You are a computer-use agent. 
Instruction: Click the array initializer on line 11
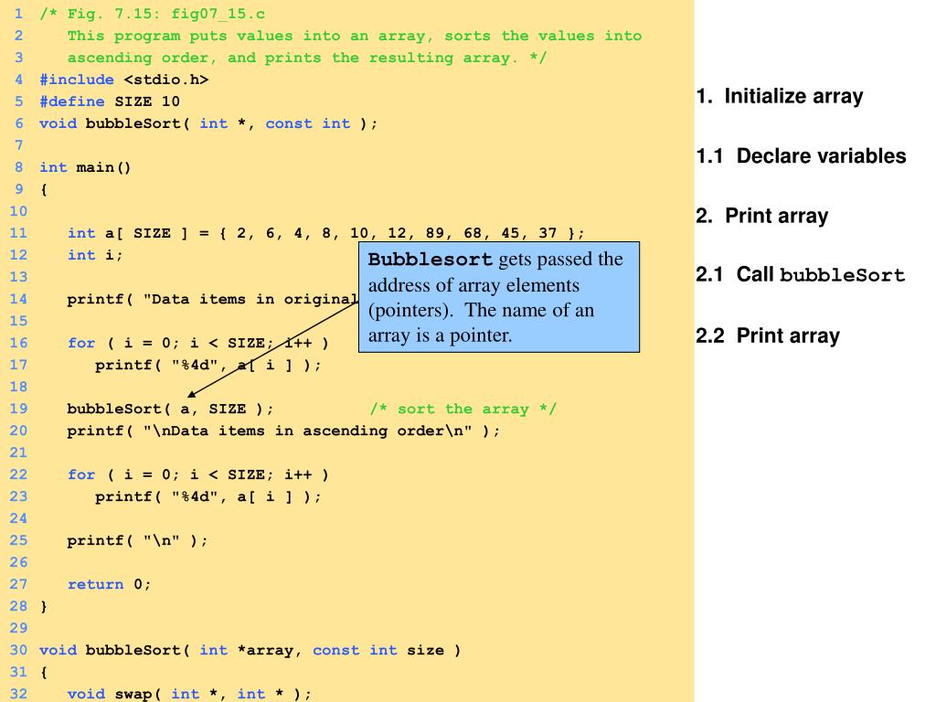tap(326, 233)
